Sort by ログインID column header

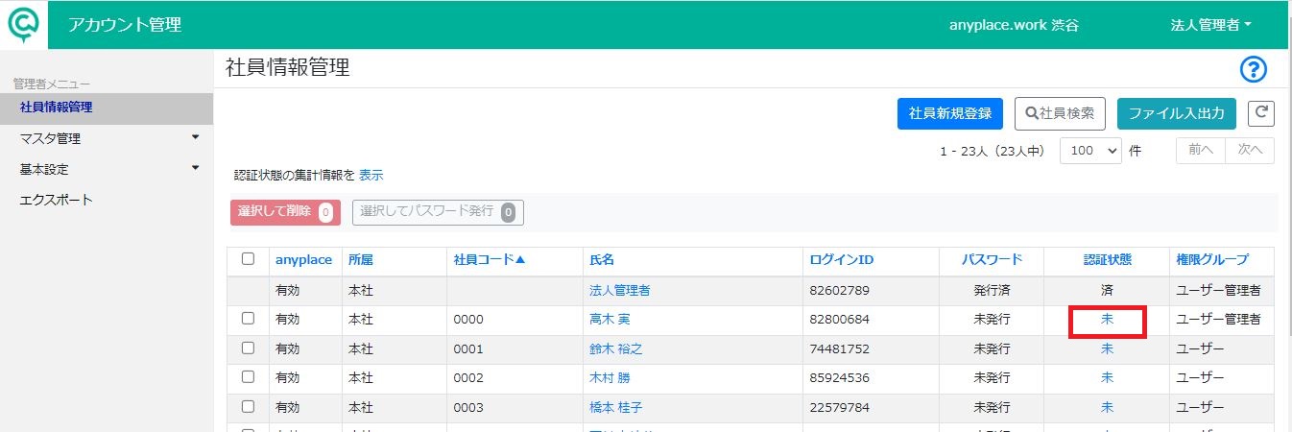(x=842, y=259)
